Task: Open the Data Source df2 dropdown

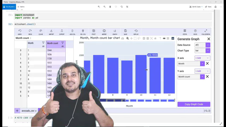Action: [208, 45]
